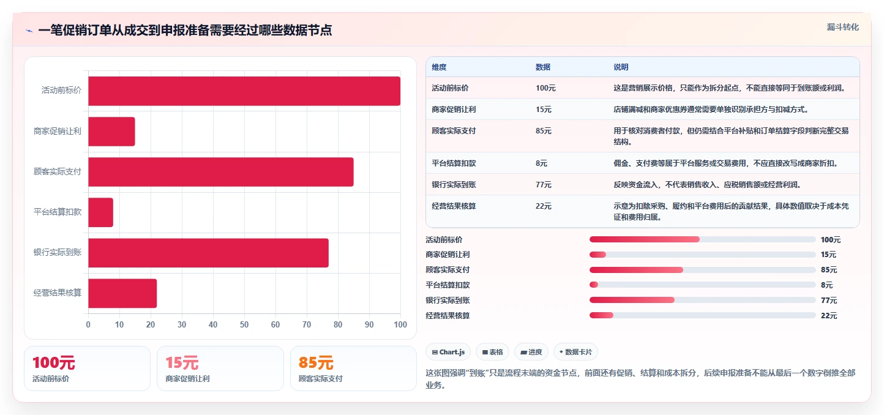The width and height of the screenshot is (884, 415).
Task: Click the 顾客实际支付 cell in the table
Action: [454, 130]
